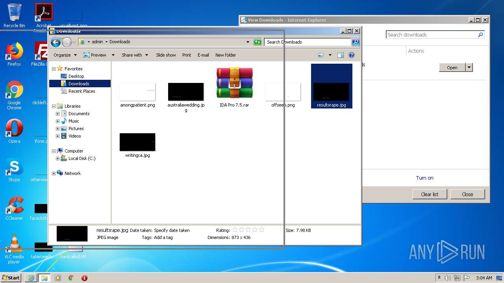
Task: Expand the Network node
Action: (x=54, y=173)
